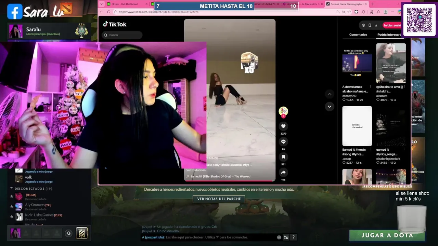Click the Dota chat message input
The height and width of the screenshot is (246, 438).
220,237
